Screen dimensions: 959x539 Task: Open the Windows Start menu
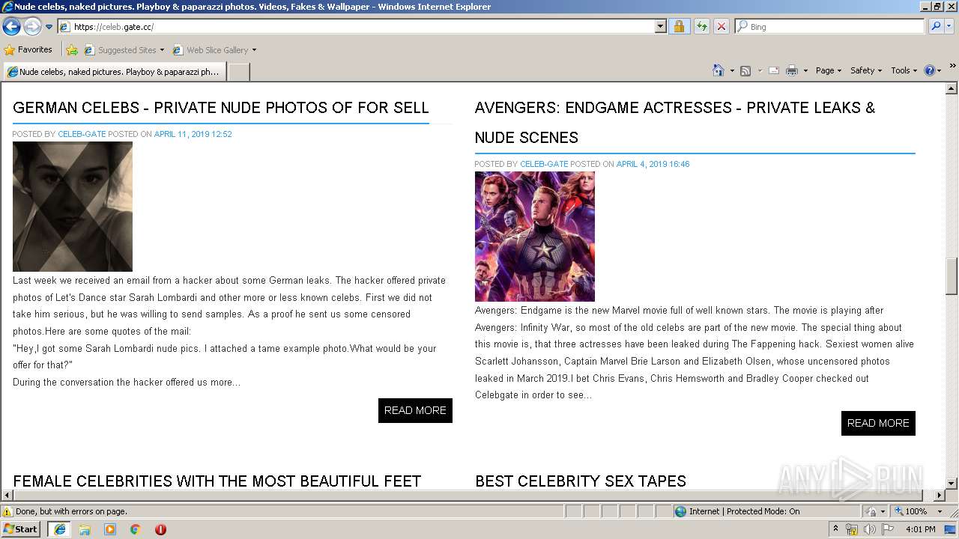pos(21,529)
